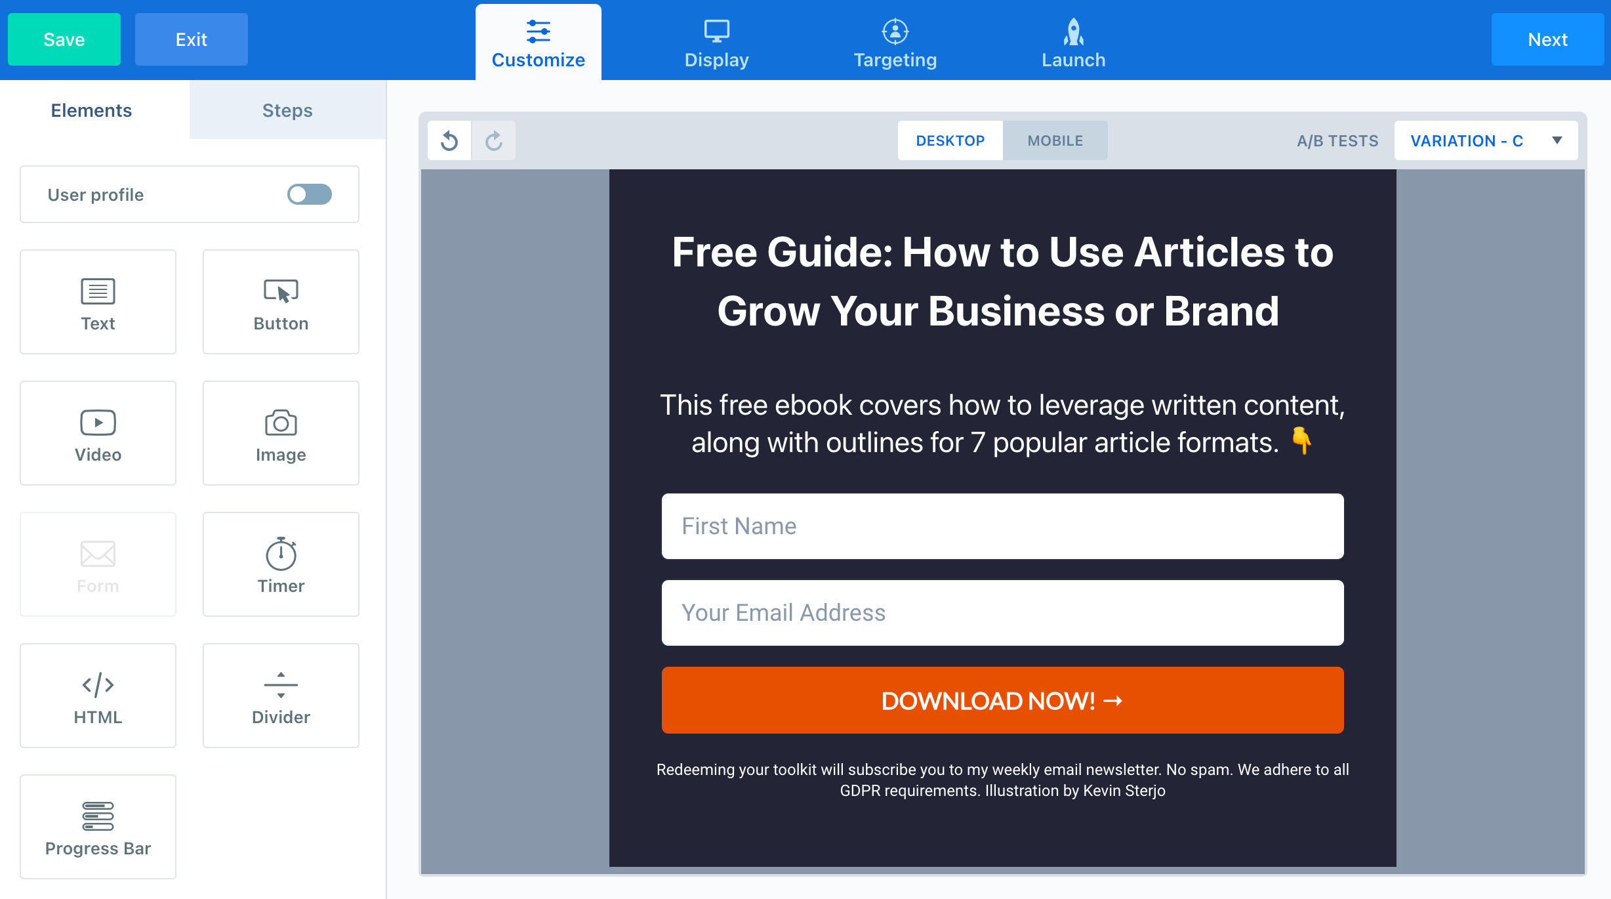Toggle the User profile switch
Image resolution: width=1611 pixels, height=899 pixels.
click(309, 194)
